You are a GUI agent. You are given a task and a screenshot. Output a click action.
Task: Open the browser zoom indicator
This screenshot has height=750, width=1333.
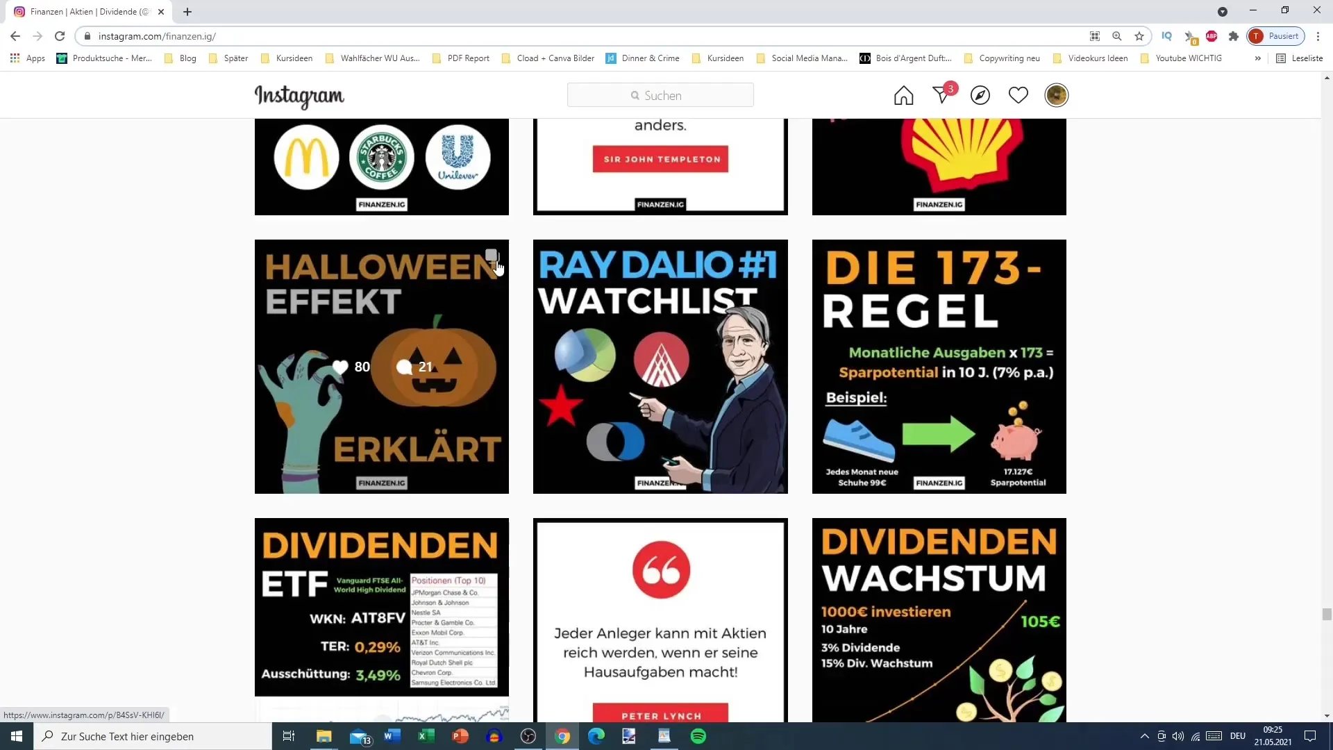click(1117, 36)
